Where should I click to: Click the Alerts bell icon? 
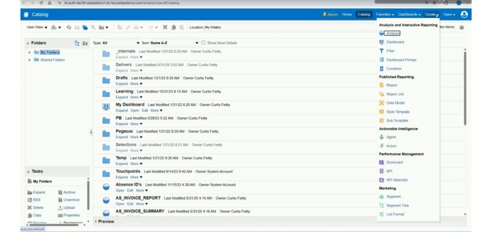pos(325,14)
